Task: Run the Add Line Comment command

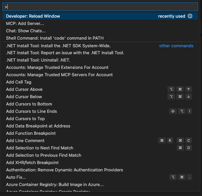Action: pyautogui.click(x=100, y=141)
